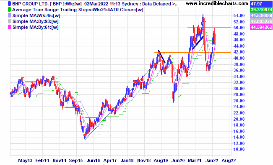Click the Nov14 date axis label
The image size is (273, 165).
60,161
